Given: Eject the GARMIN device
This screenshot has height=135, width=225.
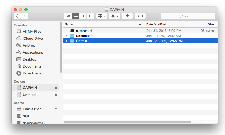Looking at the screenshot, I should click(56, 88).
